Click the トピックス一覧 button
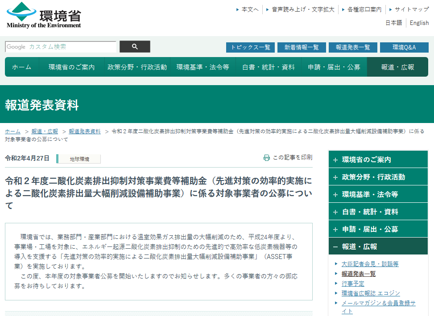434x316 pixels. 250,47
